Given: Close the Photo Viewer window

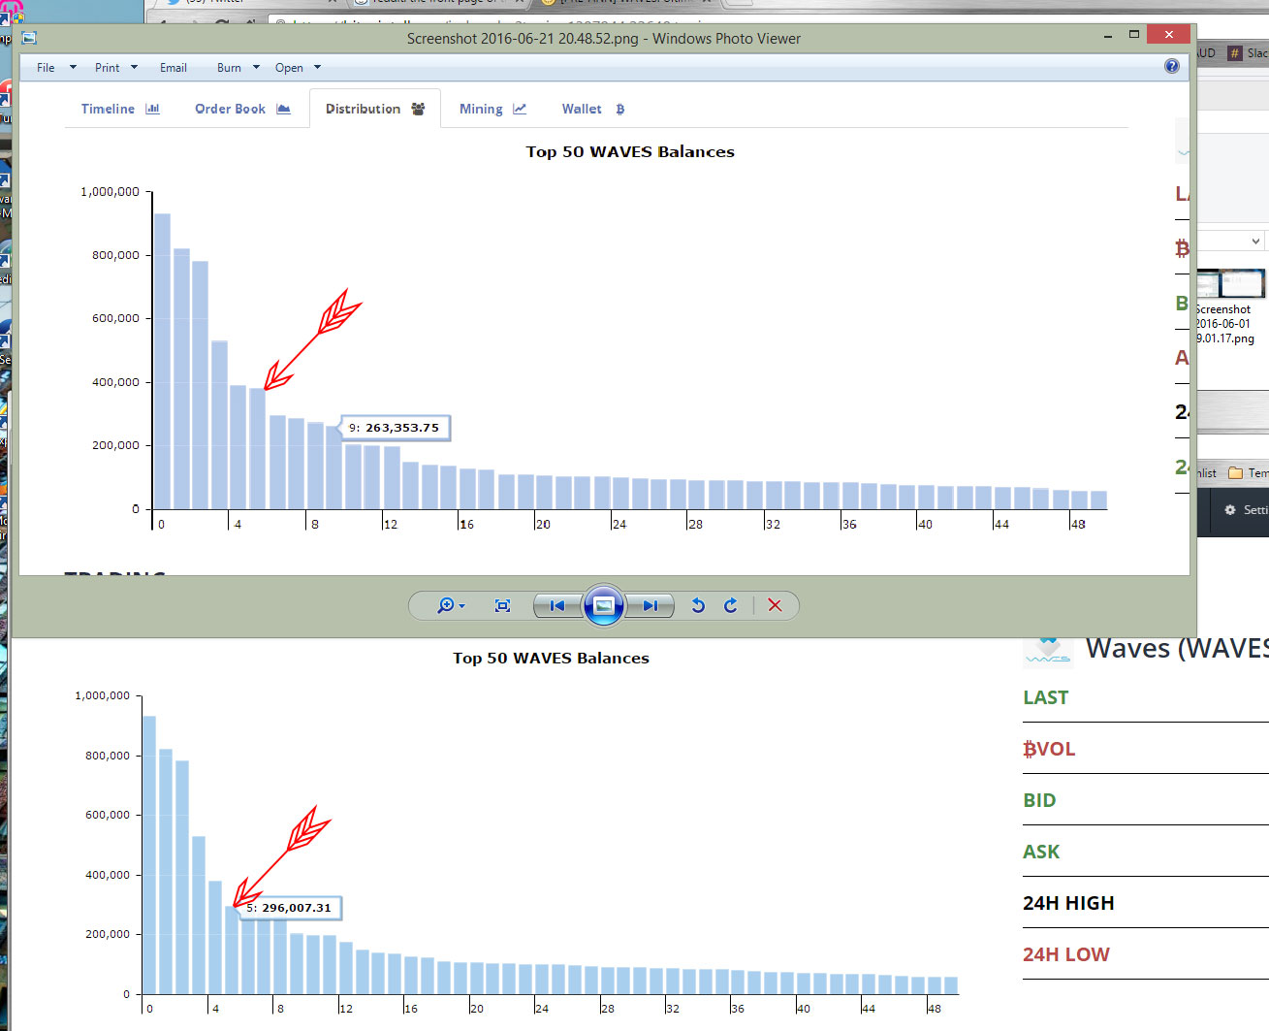Looking at the screenshot, I should pos(1168,34).
